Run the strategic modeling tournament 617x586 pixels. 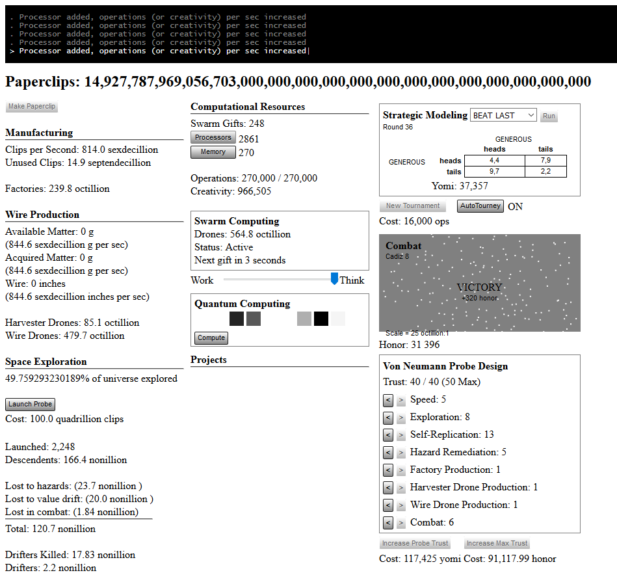click(549, 116)
